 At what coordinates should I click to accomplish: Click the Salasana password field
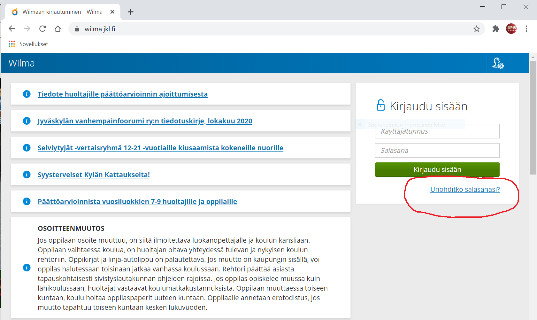(x=437, y=151)
